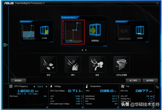Viewport: 163px width, 110px height.
Task: Select the Extension fan 2 tab label
Action: point(69,18)
